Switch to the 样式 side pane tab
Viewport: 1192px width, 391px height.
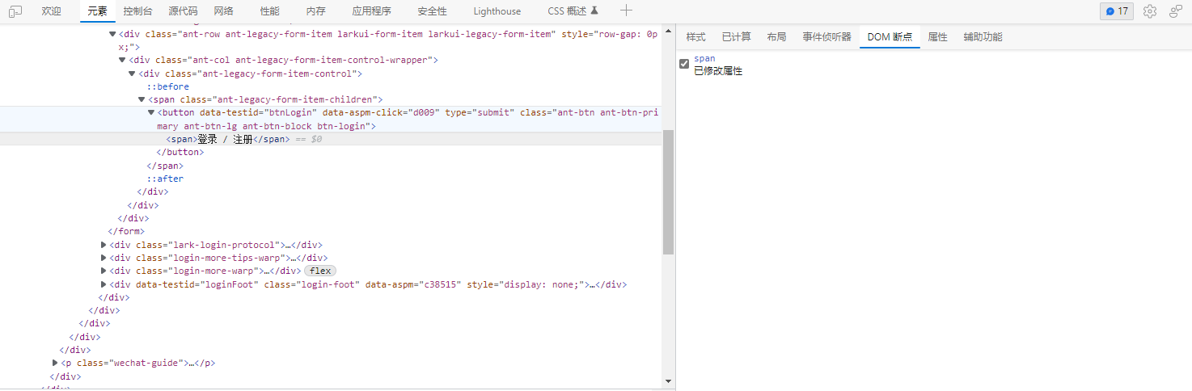pos(695,37)
